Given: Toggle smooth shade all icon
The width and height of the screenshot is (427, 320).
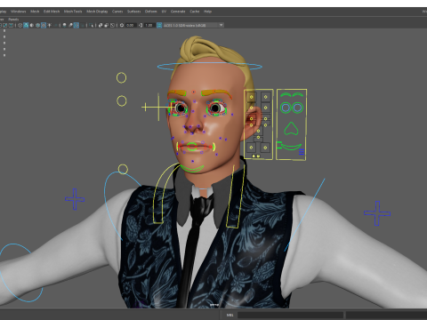Looking at the screenshot, I should [26, 25].
